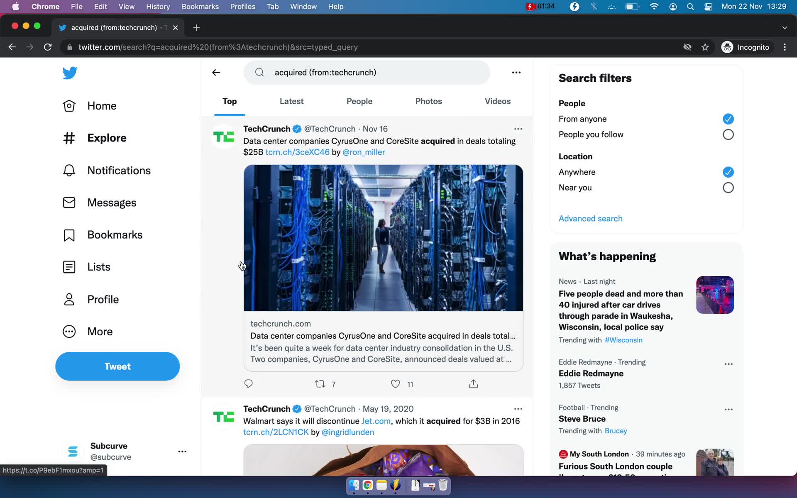Open Notifications bell in sidebar
This screenshot has width=797, height=498.
69,171
